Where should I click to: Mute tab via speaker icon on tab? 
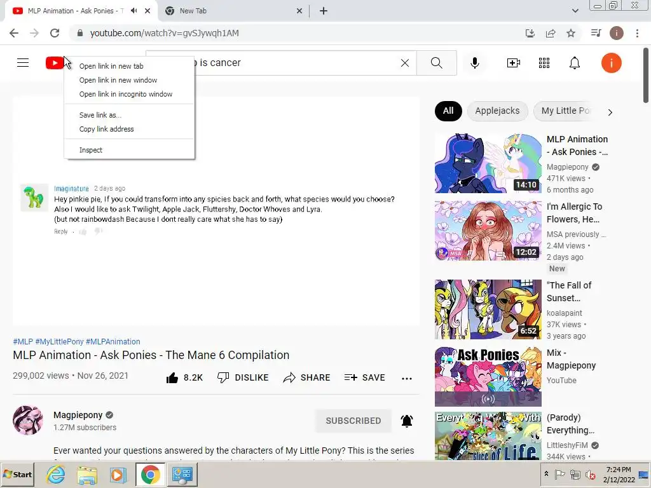click(x=134, y=11)
